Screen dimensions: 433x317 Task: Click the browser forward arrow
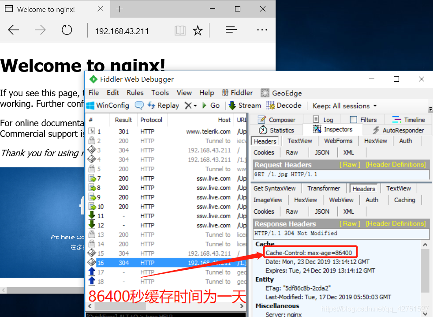(40, 30)
